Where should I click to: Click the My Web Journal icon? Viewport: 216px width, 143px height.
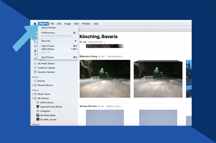click(x=38, y=120)
